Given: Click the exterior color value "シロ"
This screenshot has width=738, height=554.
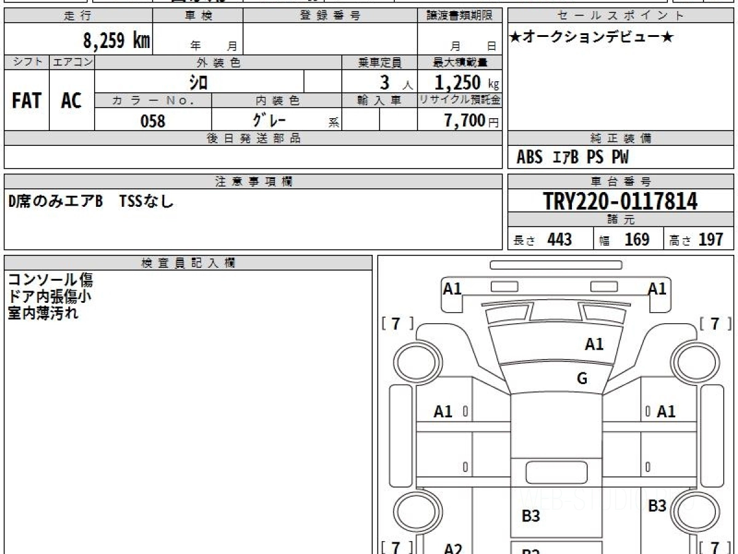Looking at the screenshot, I should click(x=198, y=82).
